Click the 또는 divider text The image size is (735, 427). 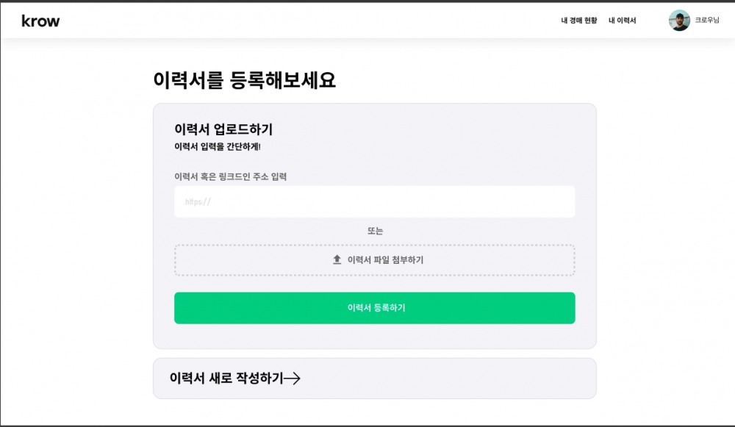[x=374, y=230]
